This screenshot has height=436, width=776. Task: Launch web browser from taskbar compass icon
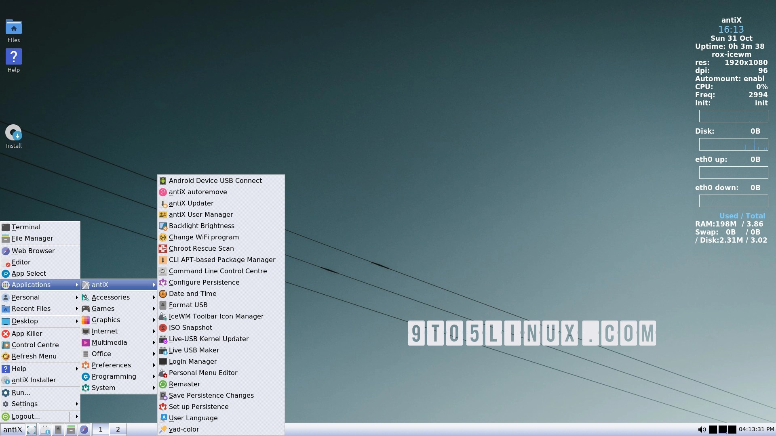click(x=84, y=430)
